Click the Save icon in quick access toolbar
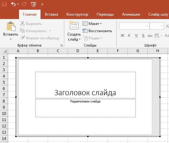The image size is (169, 143). click(x=4, y=4)
